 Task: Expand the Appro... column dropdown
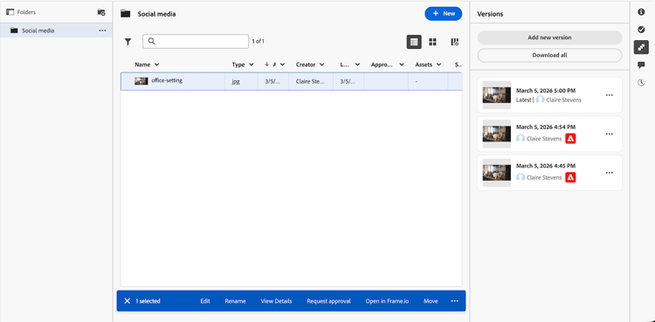402,65
